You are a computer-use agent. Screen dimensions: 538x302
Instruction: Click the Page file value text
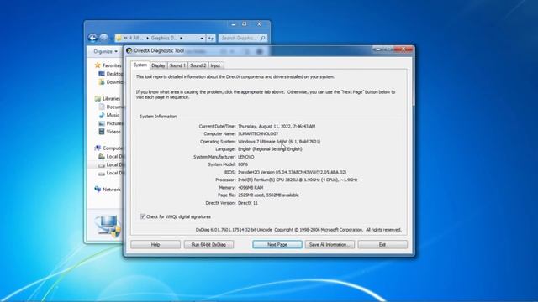pos(268,195)
